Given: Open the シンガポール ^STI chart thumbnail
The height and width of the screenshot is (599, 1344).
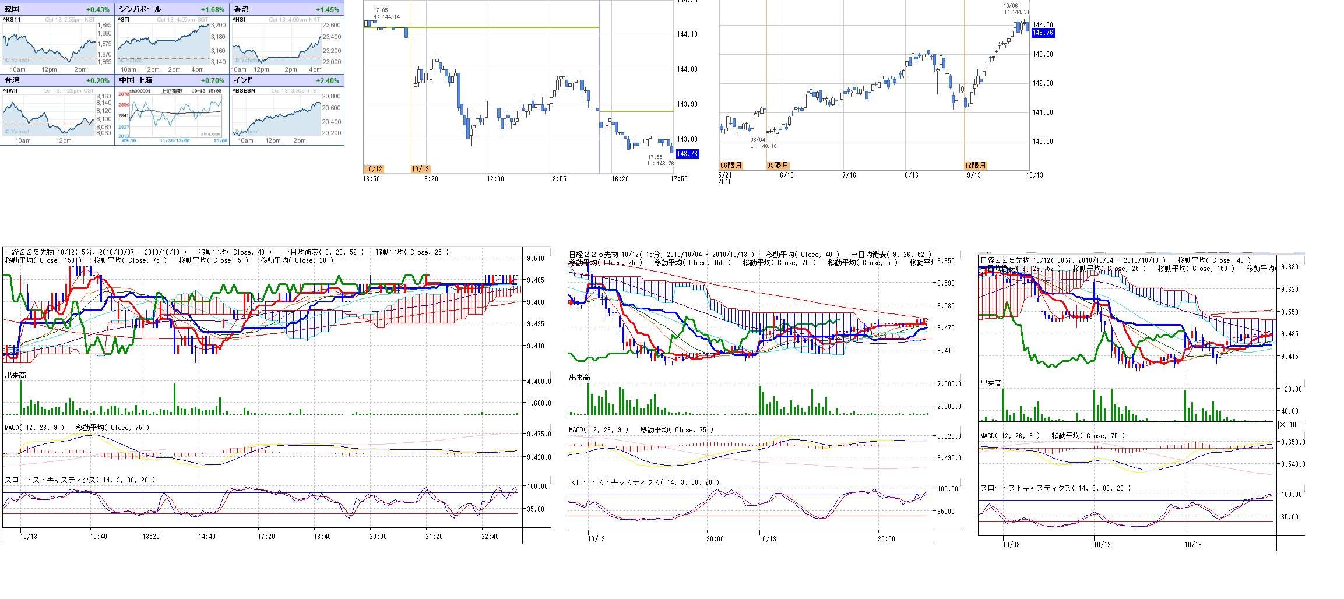Looking at the screenshot, I should tap(163, 44).
